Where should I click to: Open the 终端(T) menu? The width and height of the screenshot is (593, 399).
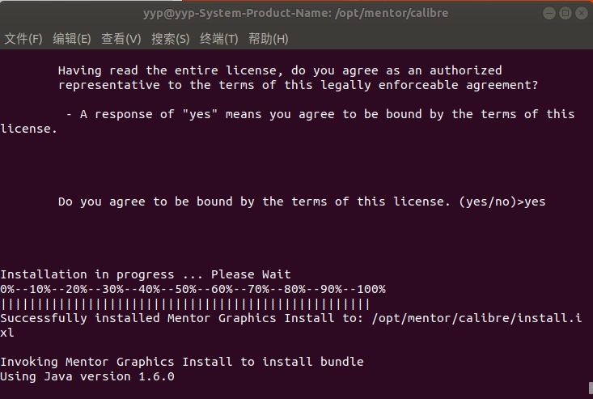219,39
